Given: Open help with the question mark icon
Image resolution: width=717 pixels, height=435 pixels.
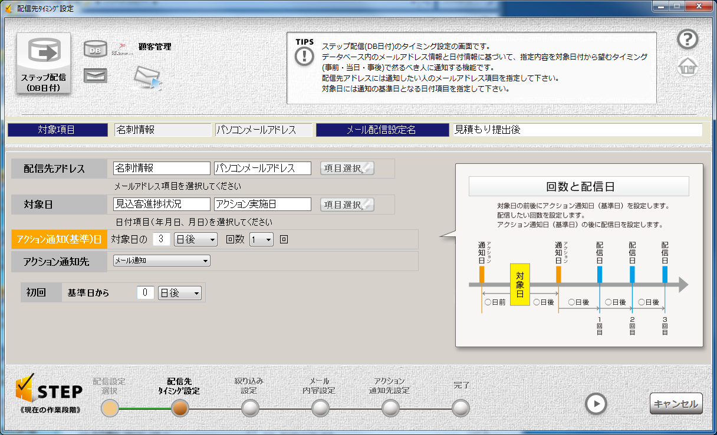Looking at the screenshot, I should point(688,39).
